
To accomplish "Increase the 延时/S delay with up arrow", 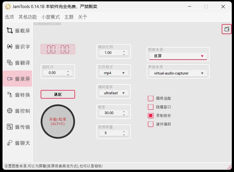I will [x=68, y=71].
